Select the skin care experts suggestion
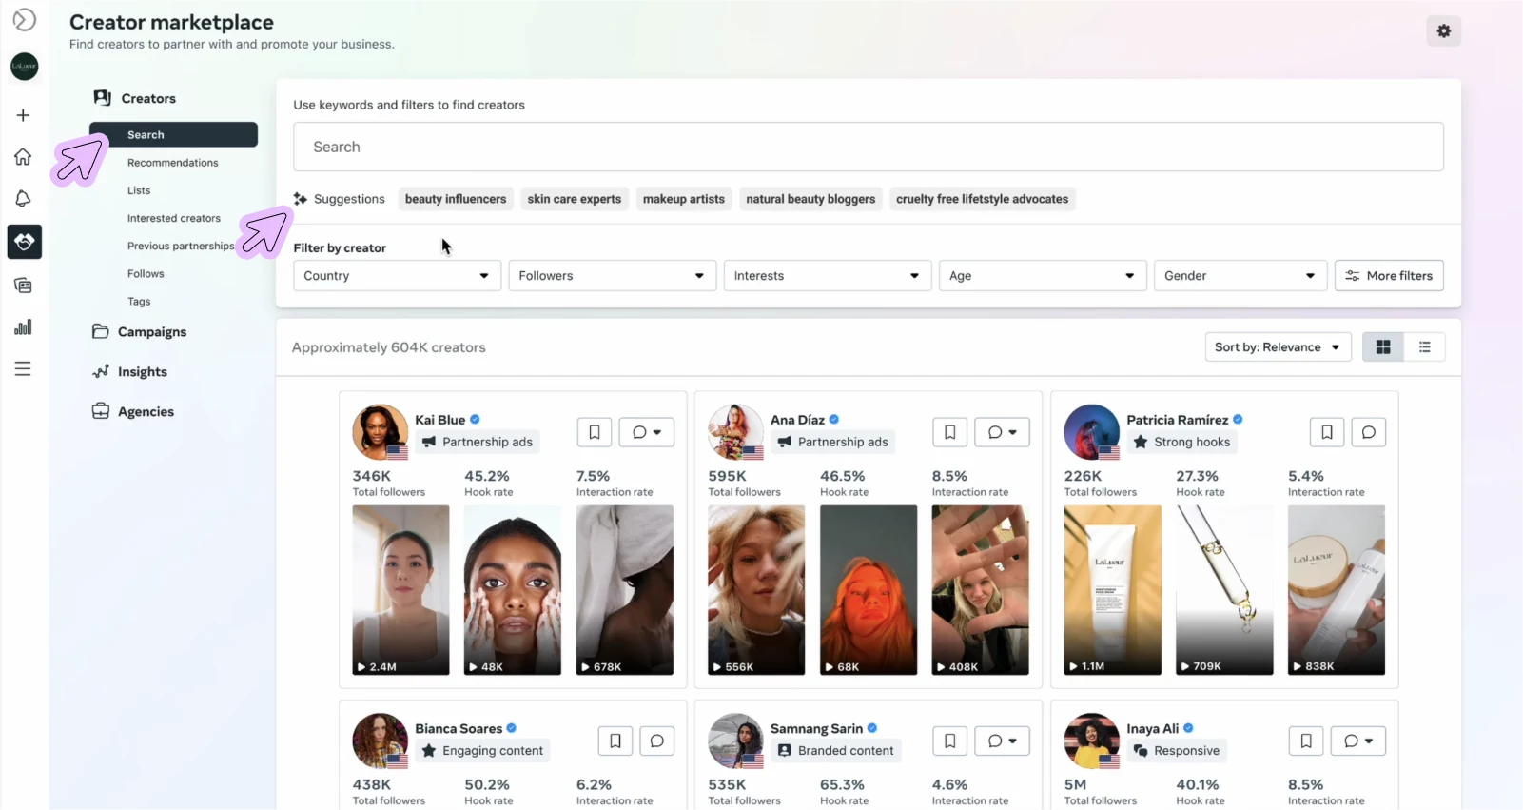The height and width of the screenshot is (810, 1523). (x=575, y=199)
